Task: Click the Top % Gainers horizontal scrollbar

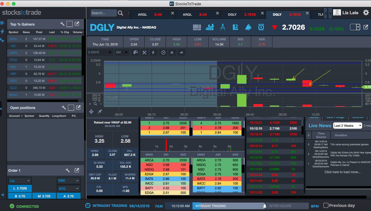Action: click(x=43, y=101)
